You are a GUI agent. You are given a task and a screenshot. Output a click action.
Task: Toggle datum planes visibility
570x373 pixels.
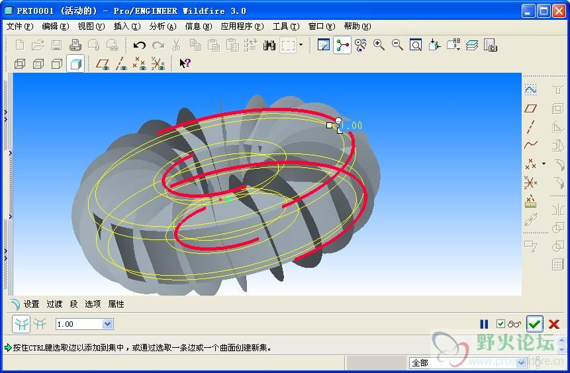(103, 64)
